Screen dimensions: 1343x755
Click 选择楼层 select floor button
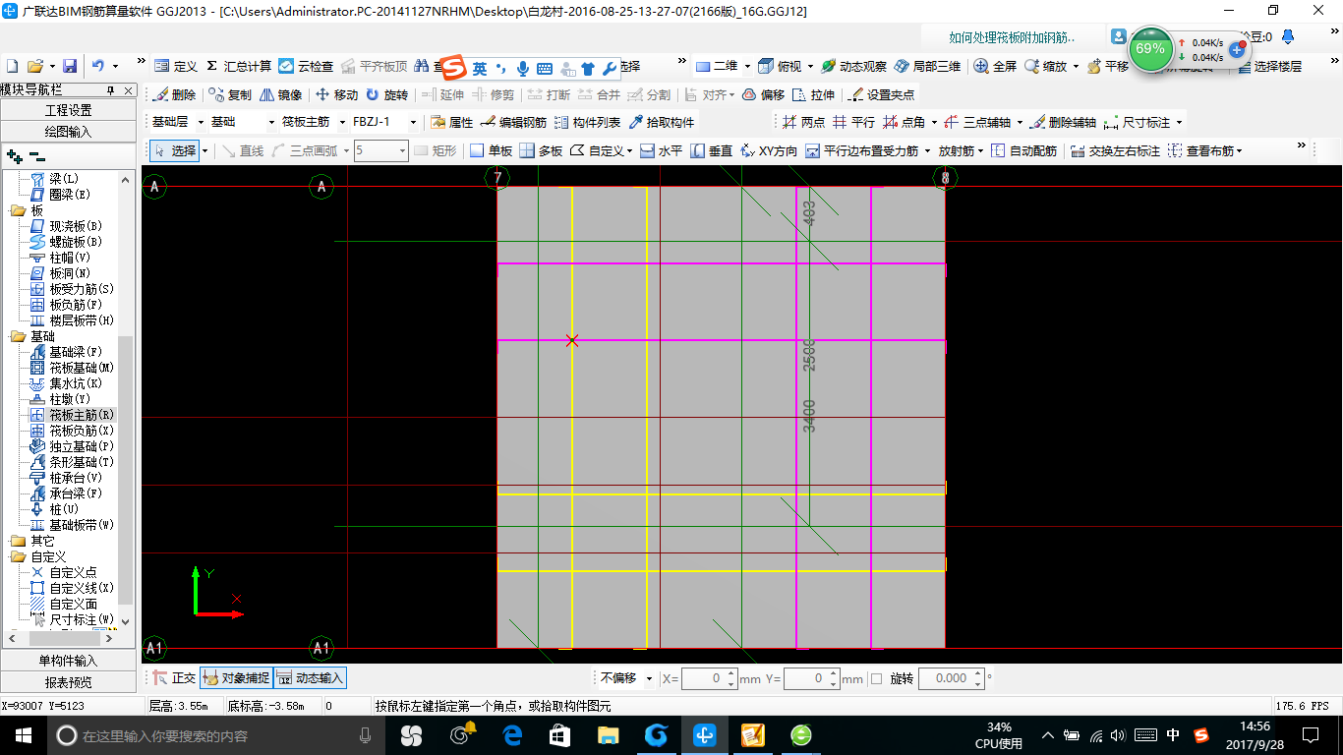tap(1270, 66)
